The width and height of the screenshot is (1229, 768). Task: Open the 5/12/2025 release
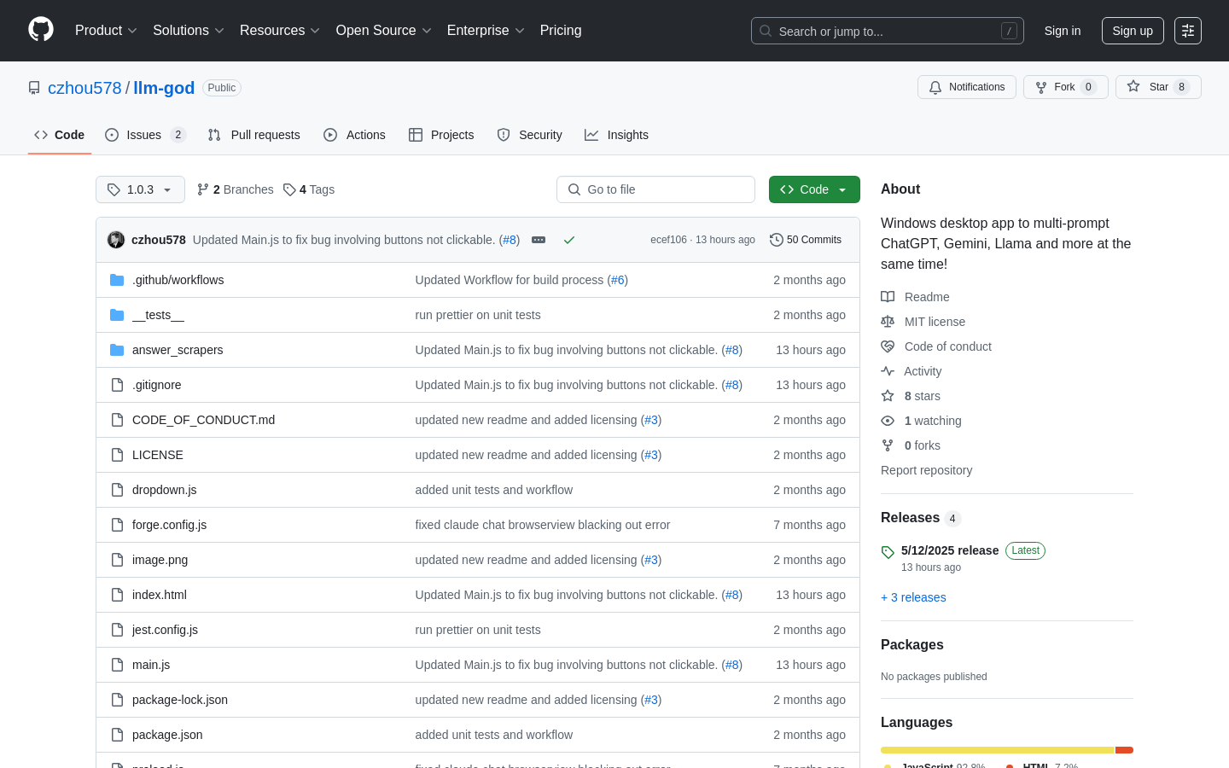tap(950, 550)
